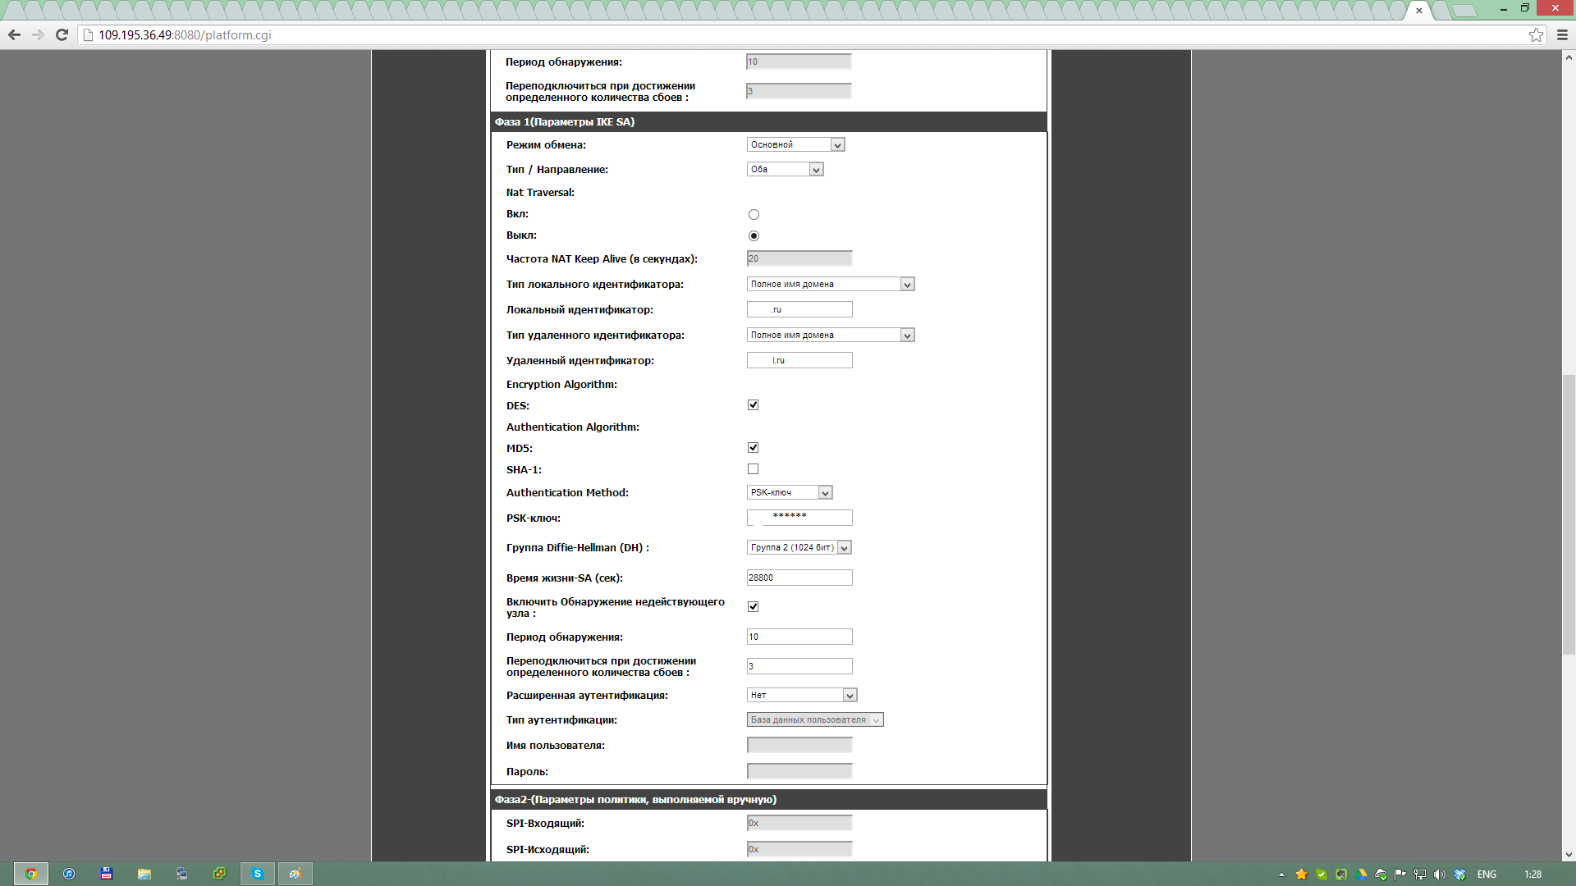This screenshot has height=886, width=1576.
Task: Go back with browser back arrow
Action: click(14, 34)
